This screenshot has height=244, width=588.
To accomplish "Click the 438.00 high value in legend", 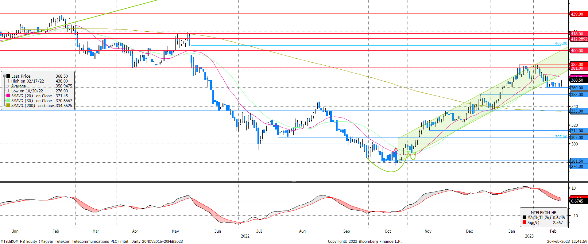I will [x=62, y=81].
